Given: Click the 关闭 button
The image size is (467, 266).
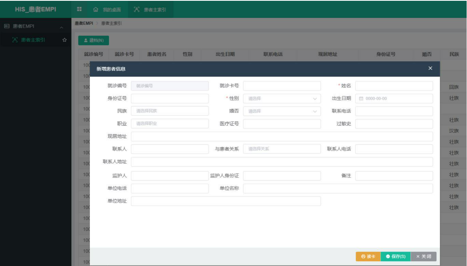Looking at the screenshot, I should click(x=423, y=256).
